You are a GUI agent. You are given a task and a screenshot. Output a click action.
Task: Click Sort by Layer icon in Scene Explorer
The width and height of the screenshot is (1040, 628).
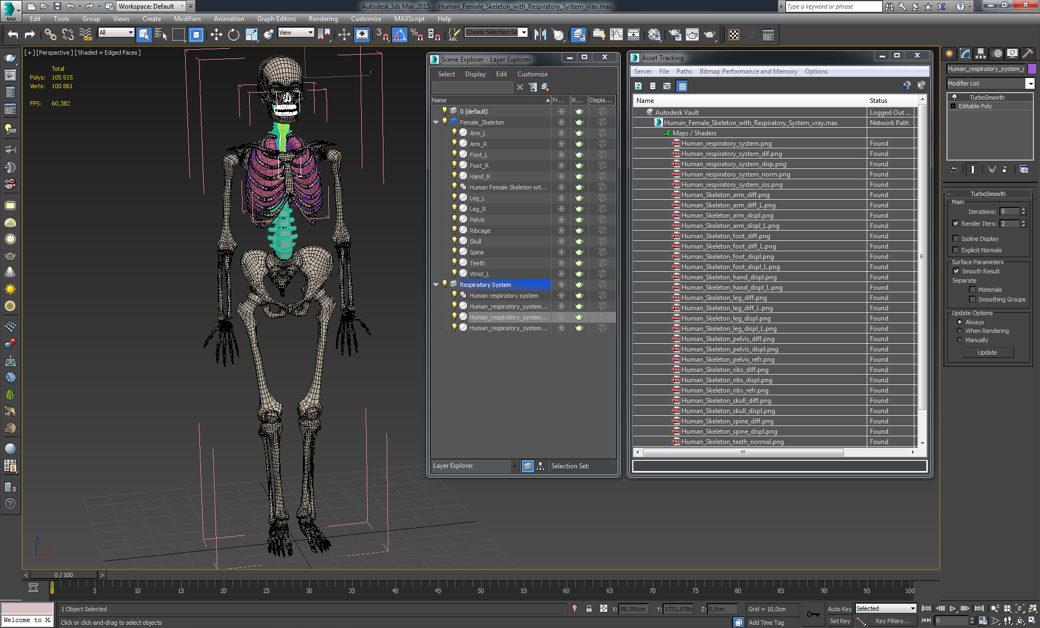[528, 466]
